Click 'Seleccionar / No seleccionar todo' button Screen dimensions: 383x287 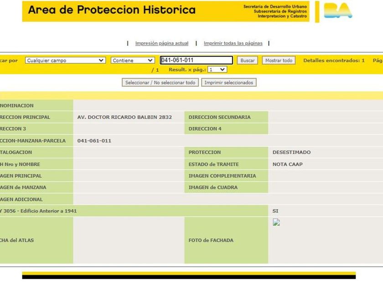coord(160,82)
